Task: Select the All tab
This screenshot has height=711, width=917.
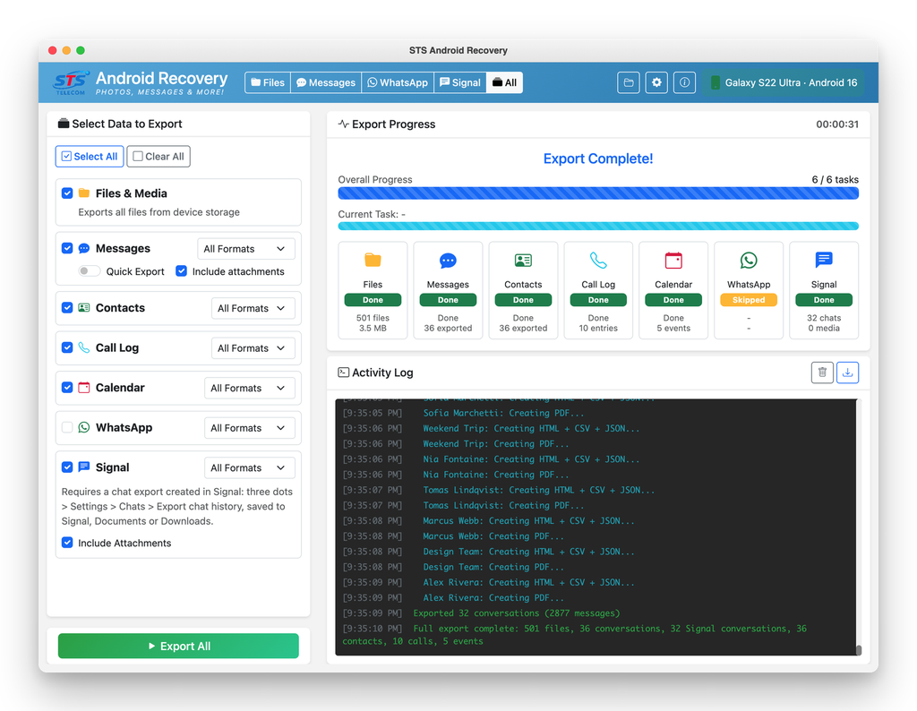Action: point(505,82)
